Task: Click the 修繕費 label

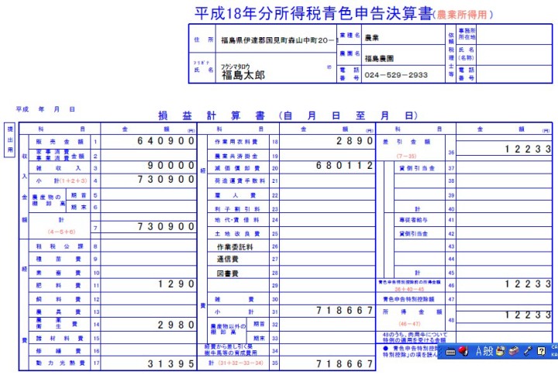Action: pyautogui.click(x=59, y=351)
